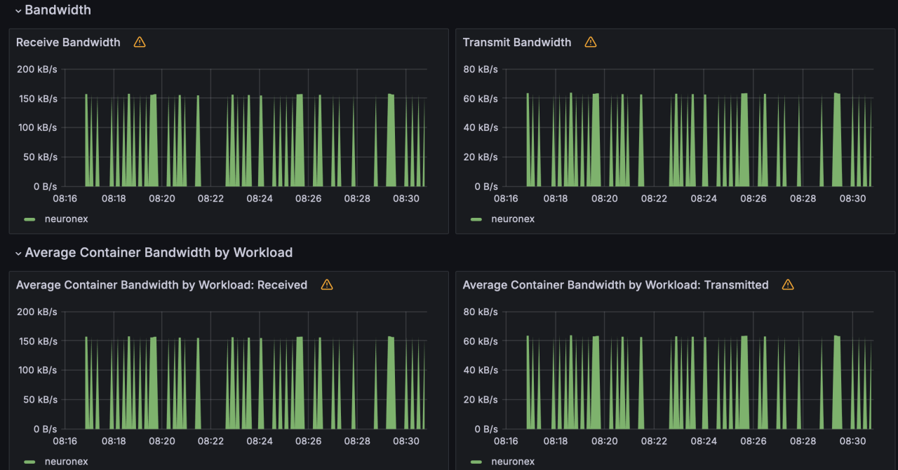
Task: Click green neuronex color swatch in Transmit Bandwidth
Action: click(476, 219)
